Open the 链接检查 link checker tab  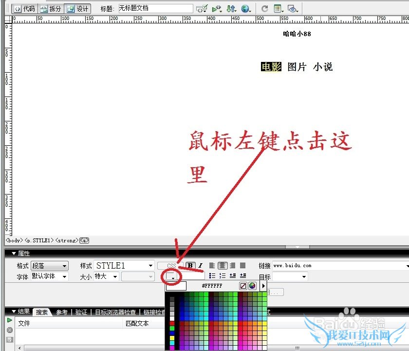154,312
